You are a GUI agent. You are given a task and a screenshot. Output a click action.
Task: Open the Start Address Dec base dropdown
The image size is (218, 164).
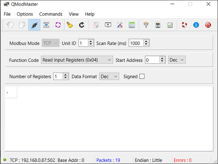point(177,60)
